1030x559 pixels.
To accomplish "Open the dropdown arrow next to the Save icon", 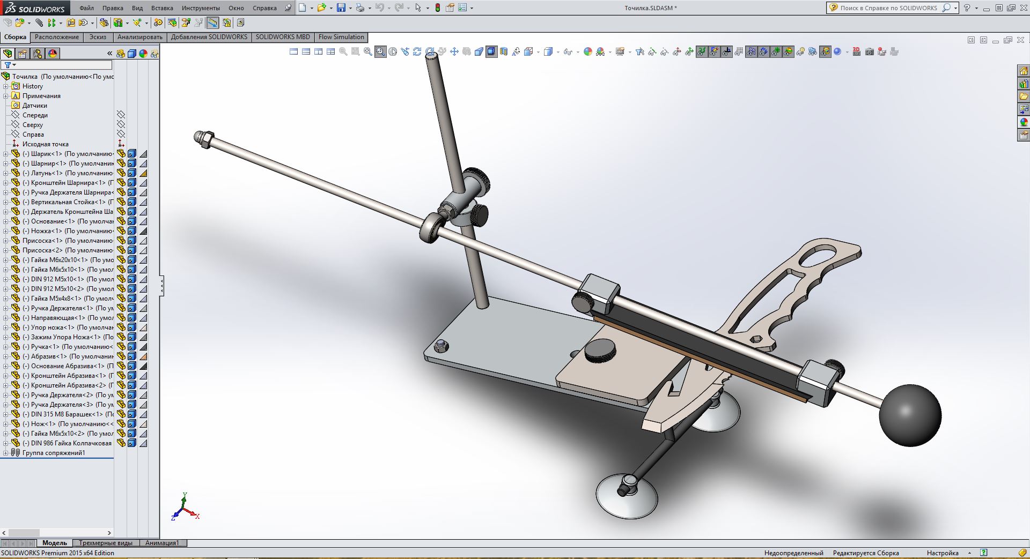I will [350, 8].
